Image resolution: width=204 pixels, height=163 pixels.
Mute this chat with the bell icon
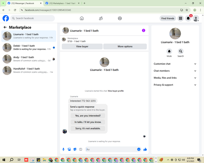pyautogui.click(x=169, y=51)
